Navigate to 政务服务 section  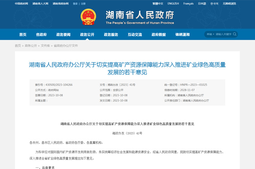coord(111,35)
